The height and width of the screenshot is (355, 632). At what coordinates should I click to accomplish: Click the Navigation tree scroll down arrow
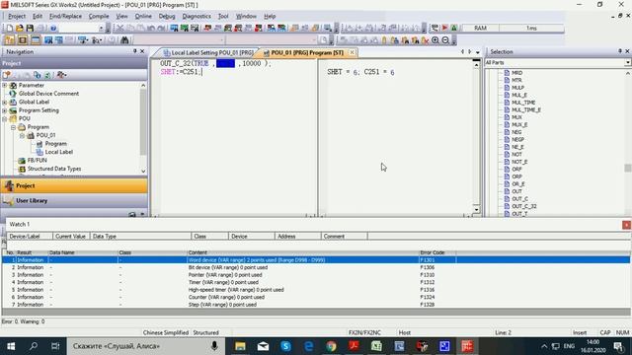click(143, 172)
